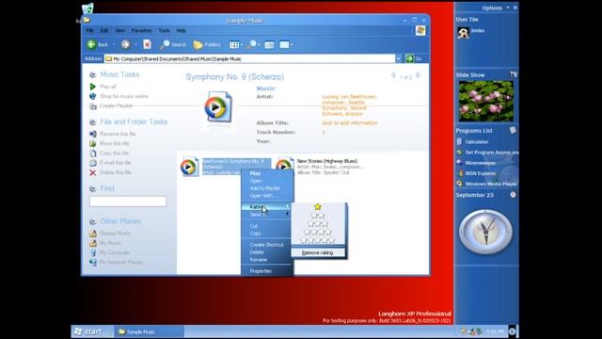Click the Forward arrow toolbar icon
602x339 pixels.
[x=125, y=44]
